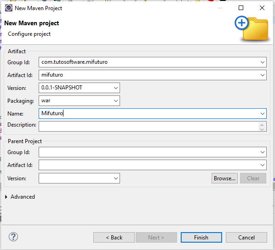Screen dimensions: 275x250
Task: Go back with the < Back button
Action: point(114,238)
